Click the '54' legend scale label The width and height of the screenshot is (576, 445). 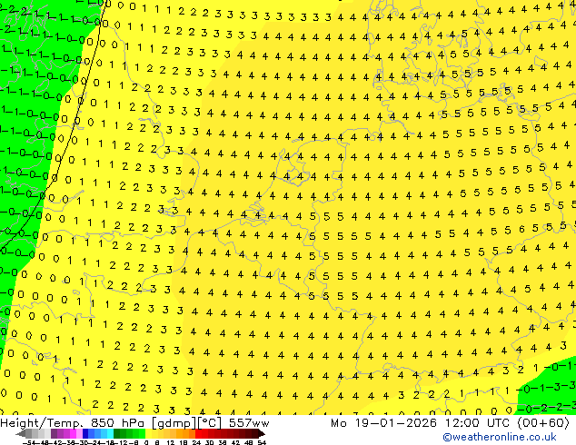pyautogui.click(x=262, y=442)
